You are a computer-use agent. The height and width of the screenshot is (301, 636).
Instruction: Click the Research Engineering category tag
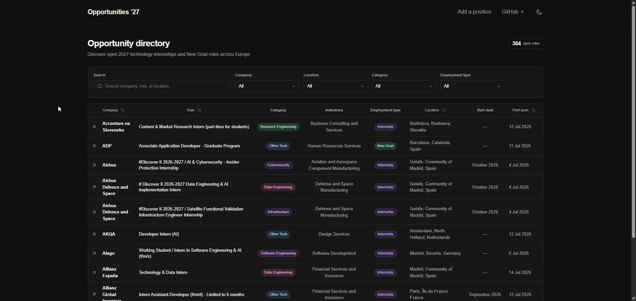click(x=278, y=127)
